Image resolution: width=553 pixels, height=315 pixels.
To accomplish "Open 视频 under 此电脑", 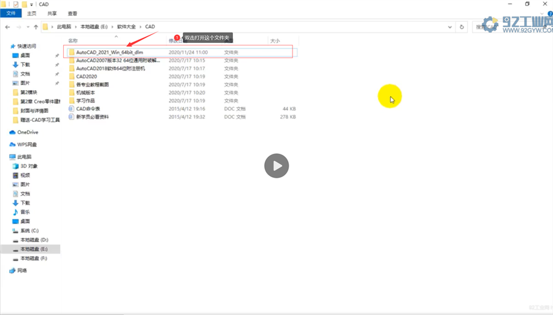I will coord(25,175).
